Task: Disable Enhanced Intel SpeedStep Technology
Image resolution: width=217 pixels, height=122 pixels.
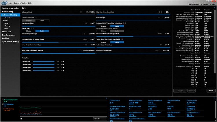Action: pos(103,26)
